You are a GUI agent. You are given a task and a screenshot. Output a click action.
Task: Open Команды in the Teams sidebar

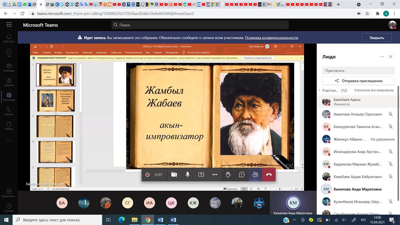click(9, 67)
